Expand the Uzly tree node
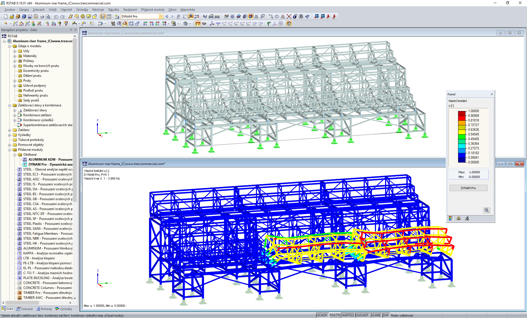The height and width of the screenshot is (318, 527). (x=15, y=51)
